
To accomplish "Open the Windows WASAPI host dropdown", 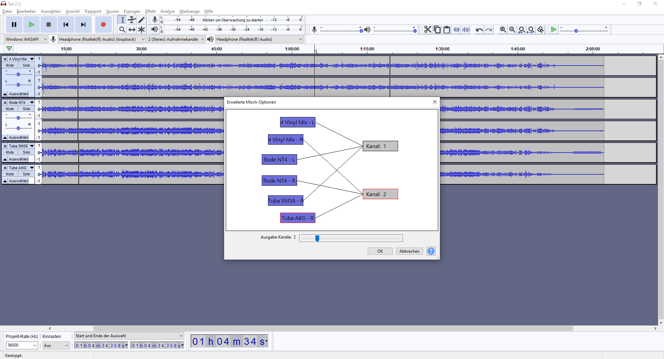I will (26, 39).
